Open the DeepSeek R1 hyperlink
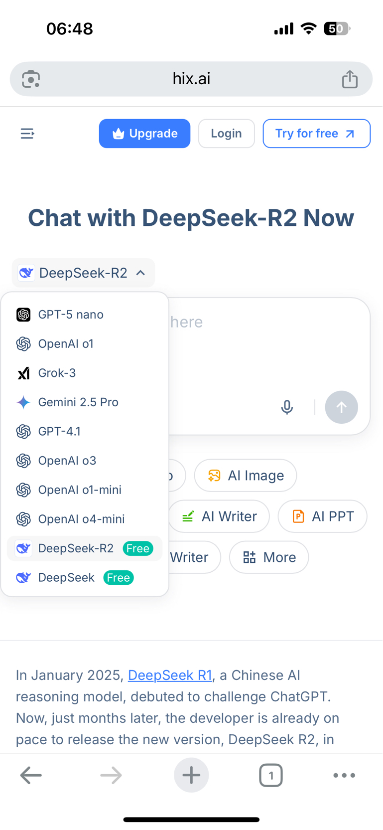This screenshot has width=383, height=830. pos(170,675)
